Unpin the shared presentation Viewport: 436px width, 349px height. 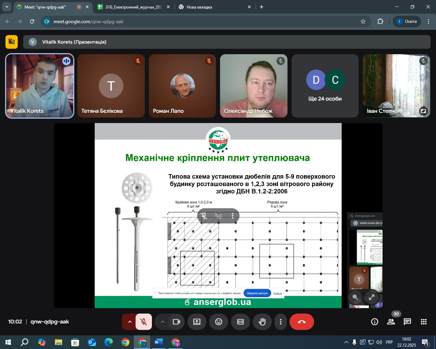coord(204,216)
